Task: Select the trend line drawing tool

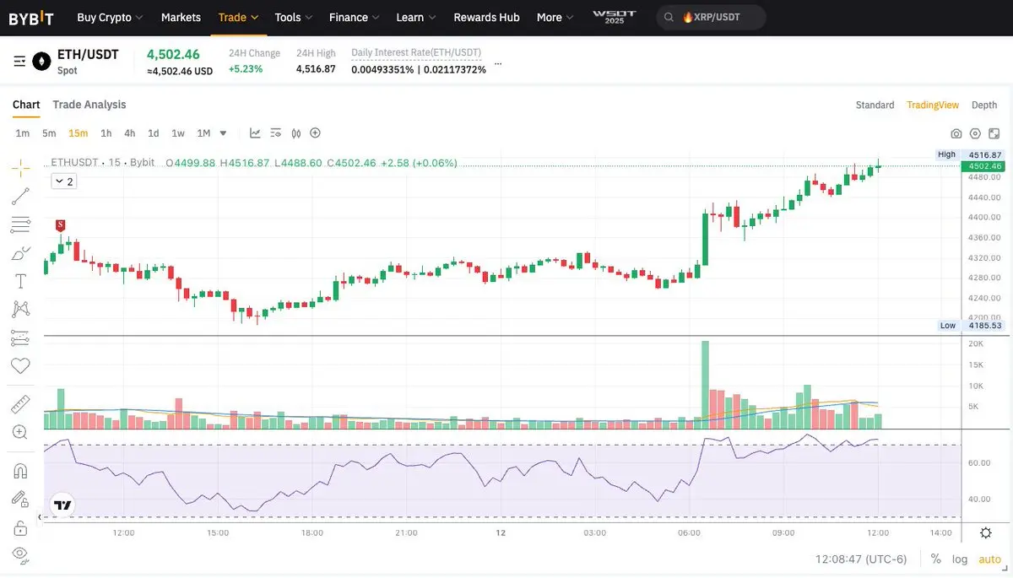Action: [20, 197]
